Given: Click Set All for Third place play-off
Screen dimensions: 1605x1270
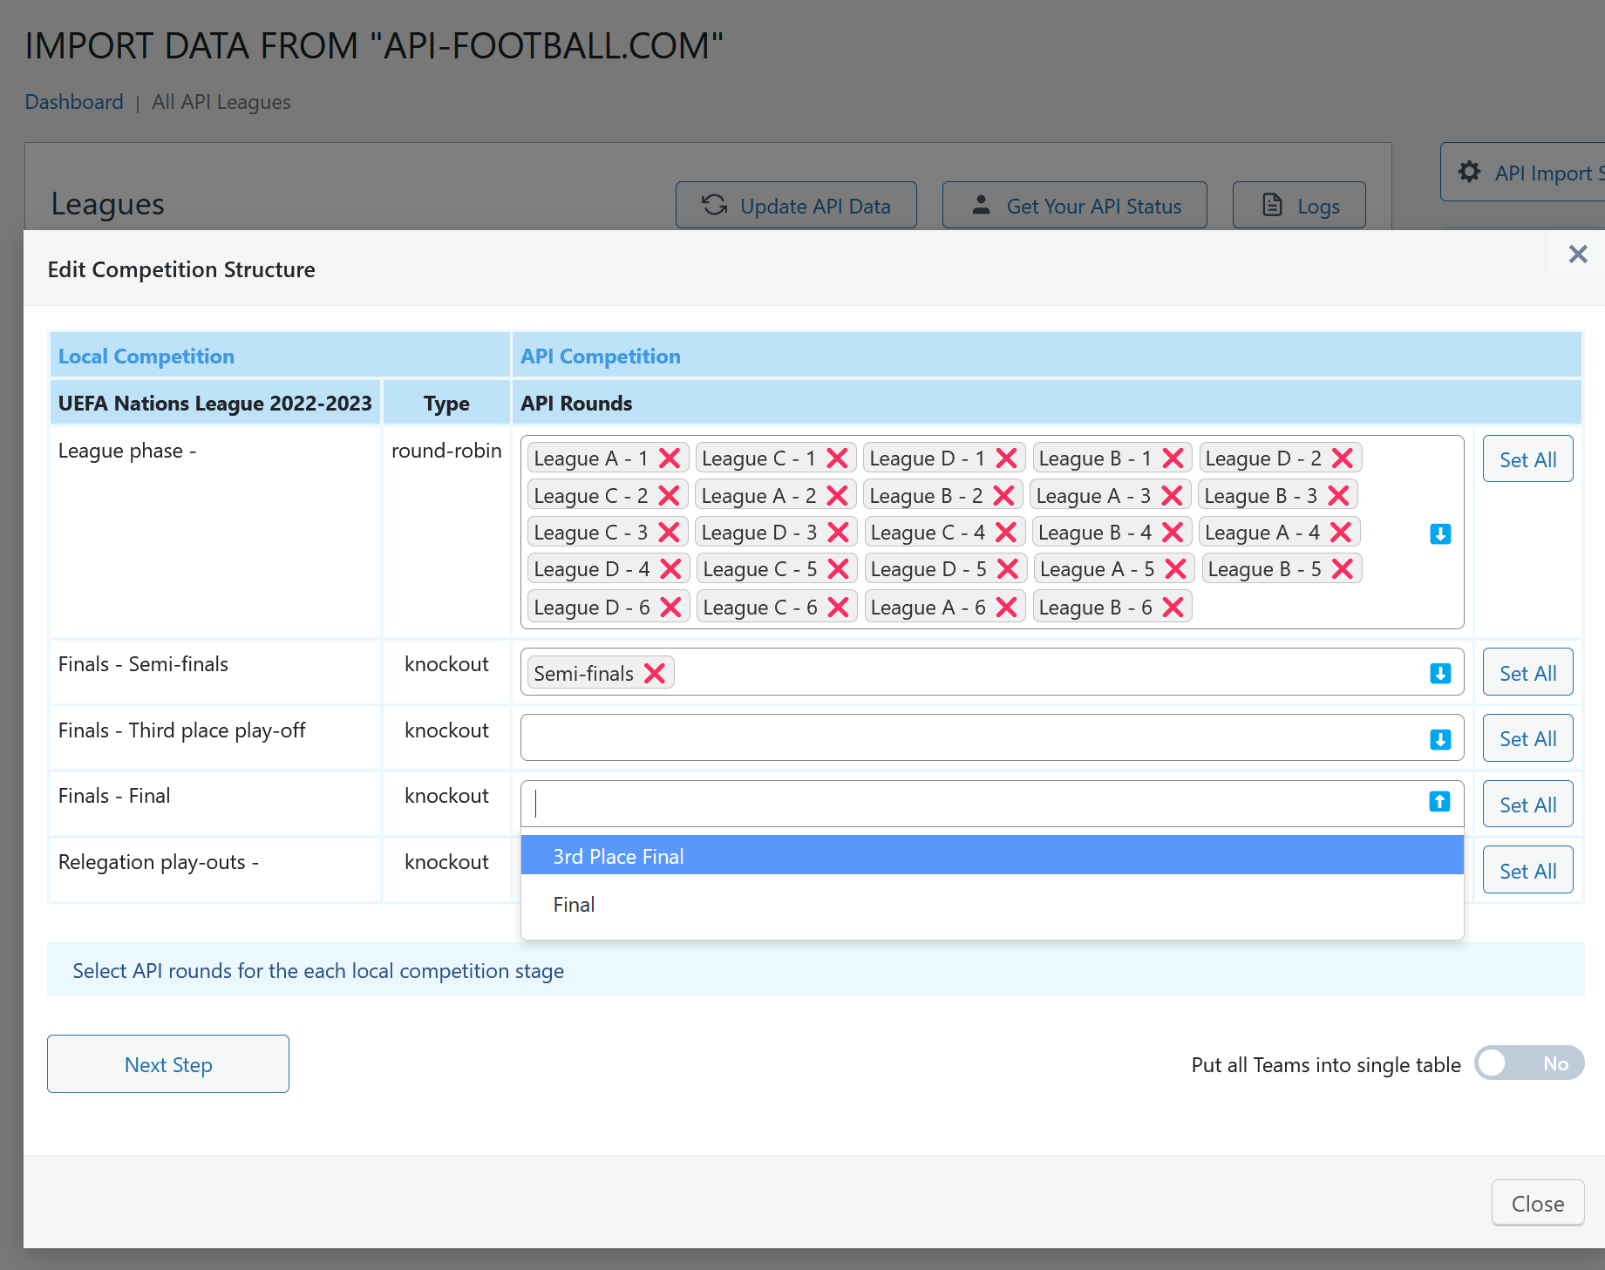Looking at the screenshot, I should (1527, 738).
